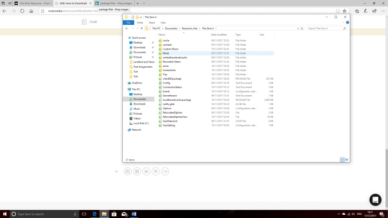Viewport: 388px width, 218px height.
Task: Click Documents in the breadcrumb path
Action: click(x=171, y=29)
